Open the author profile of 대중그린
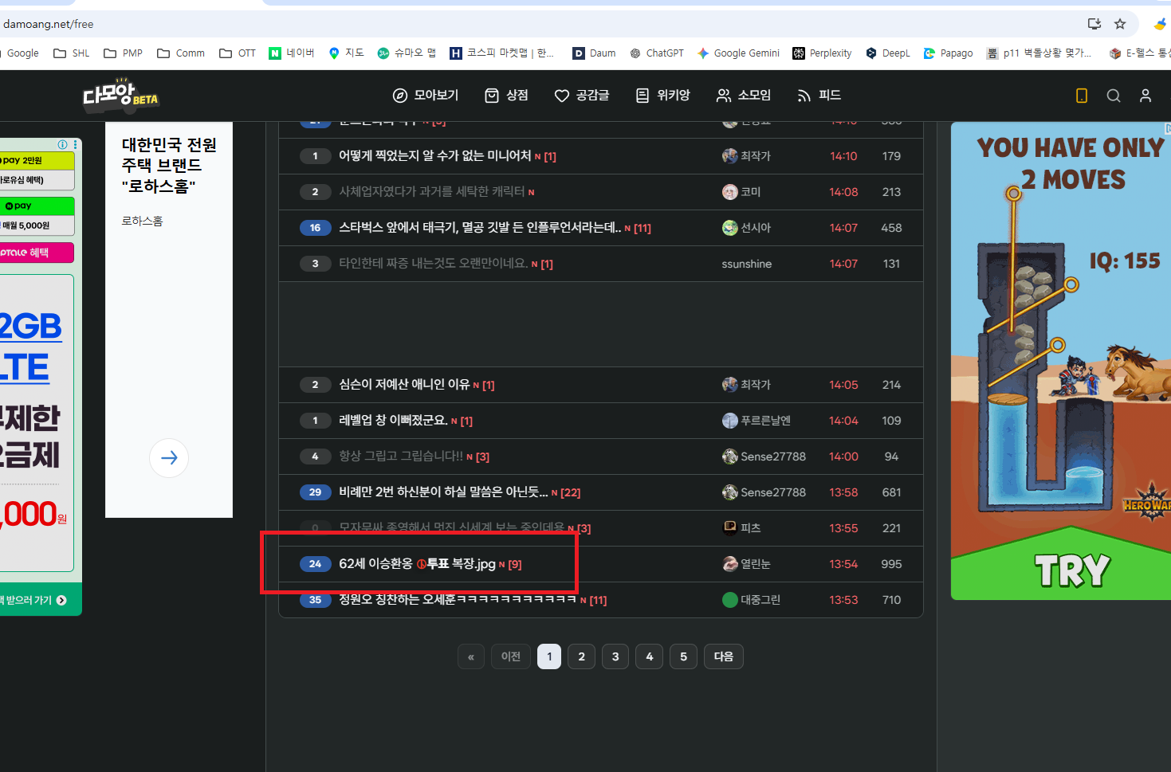Viewport: 1171px width, 772px height. tap(751, 600)
